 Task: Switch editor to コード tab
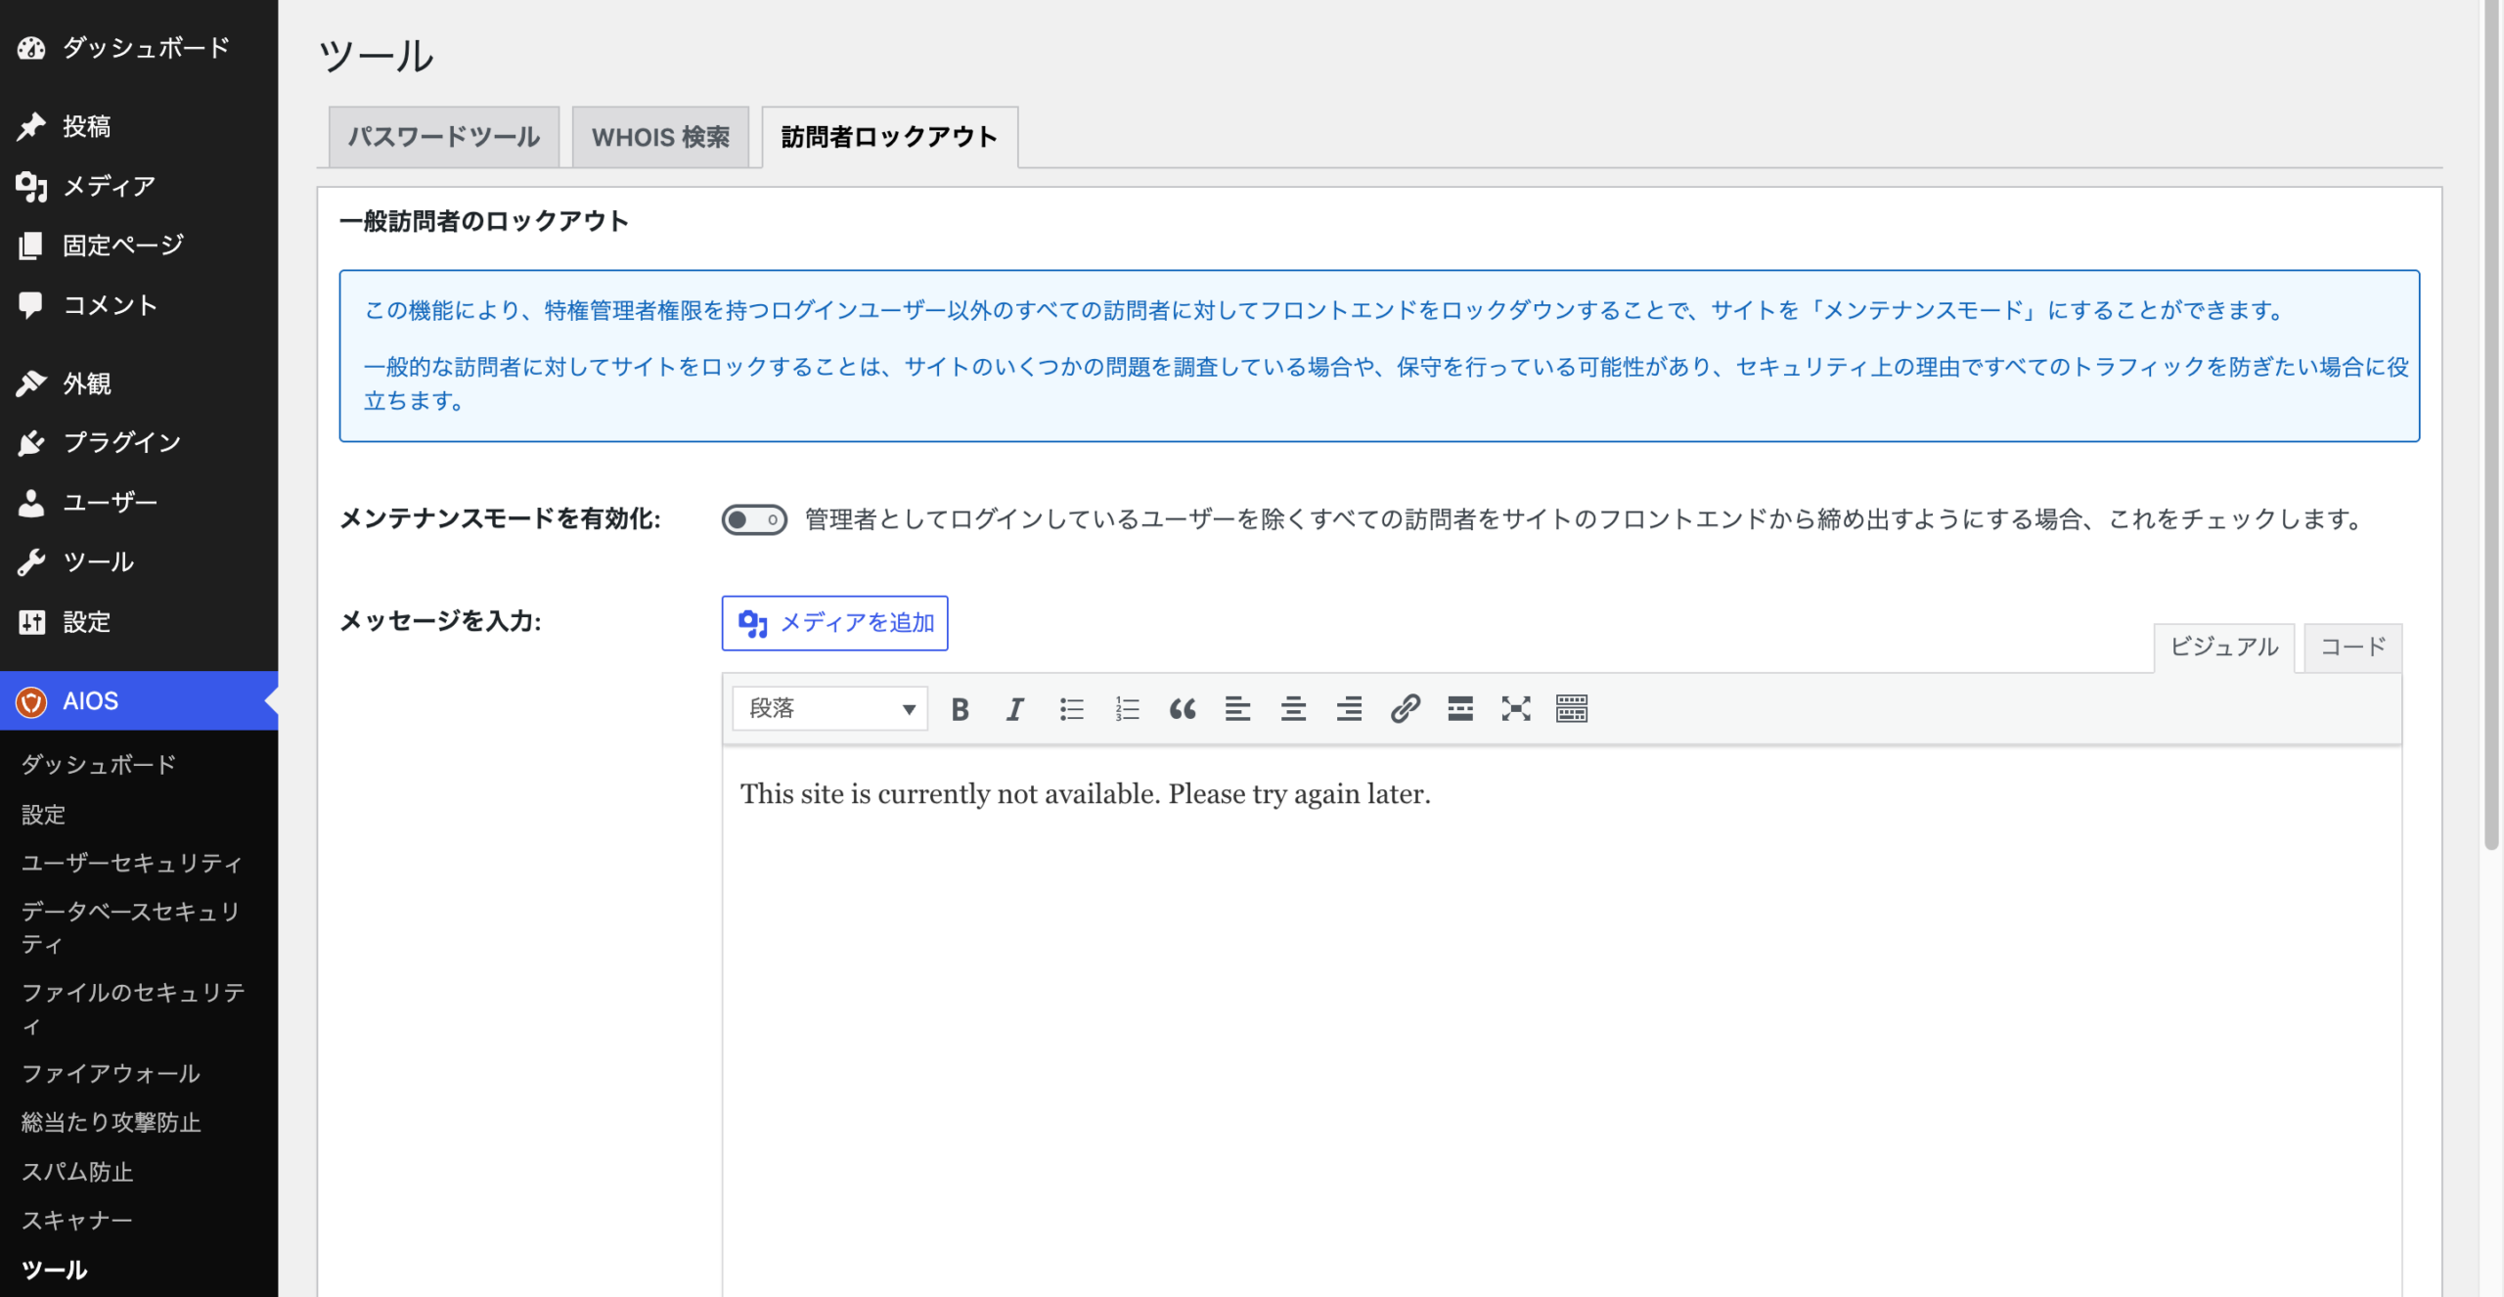[x=2352, y=647]
